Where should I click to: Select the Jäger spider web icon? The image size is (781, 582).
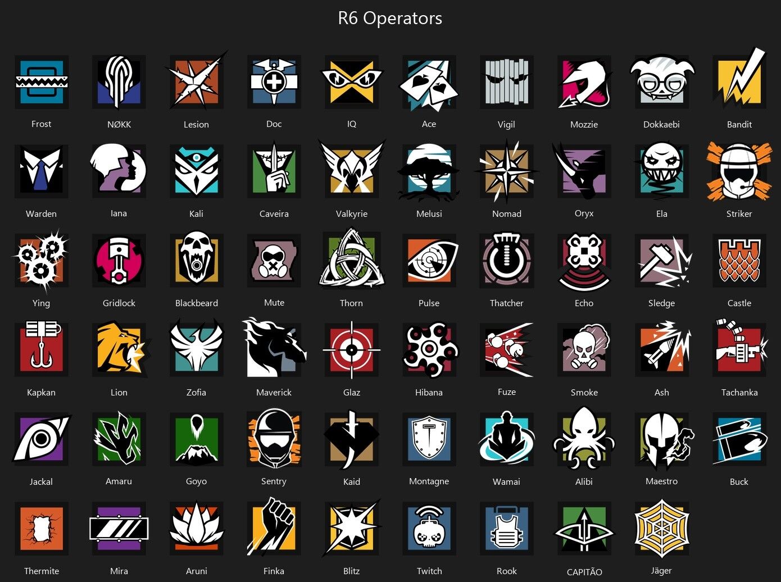[662, 529]
